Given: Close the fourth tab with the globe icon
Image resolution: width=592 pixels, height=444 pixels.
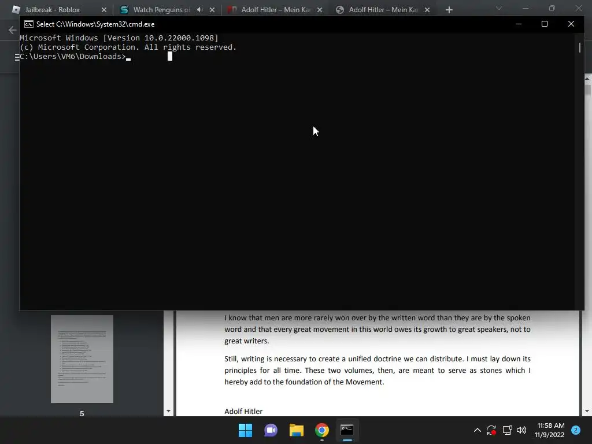Looking at the screenshot, I should click(x=427, y=10).
